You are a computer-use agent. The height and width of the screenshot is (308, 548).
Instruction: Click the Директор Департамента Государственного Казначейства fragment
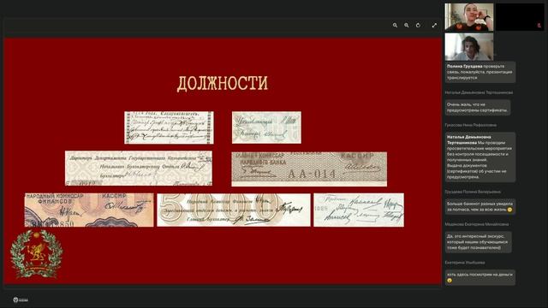pos(139,168)
